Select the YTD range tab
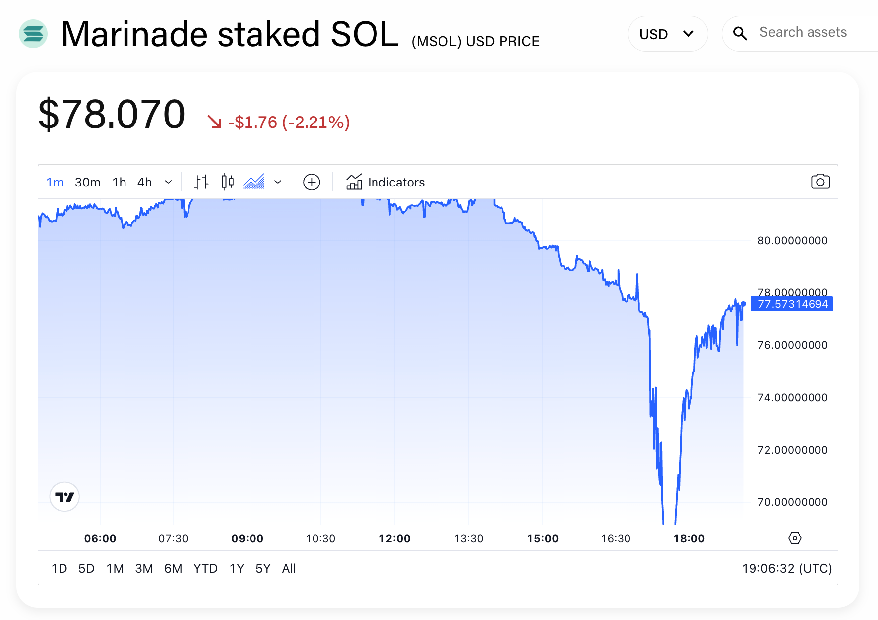Viewport: 878px width, 620px height. (x=206, y=568)
